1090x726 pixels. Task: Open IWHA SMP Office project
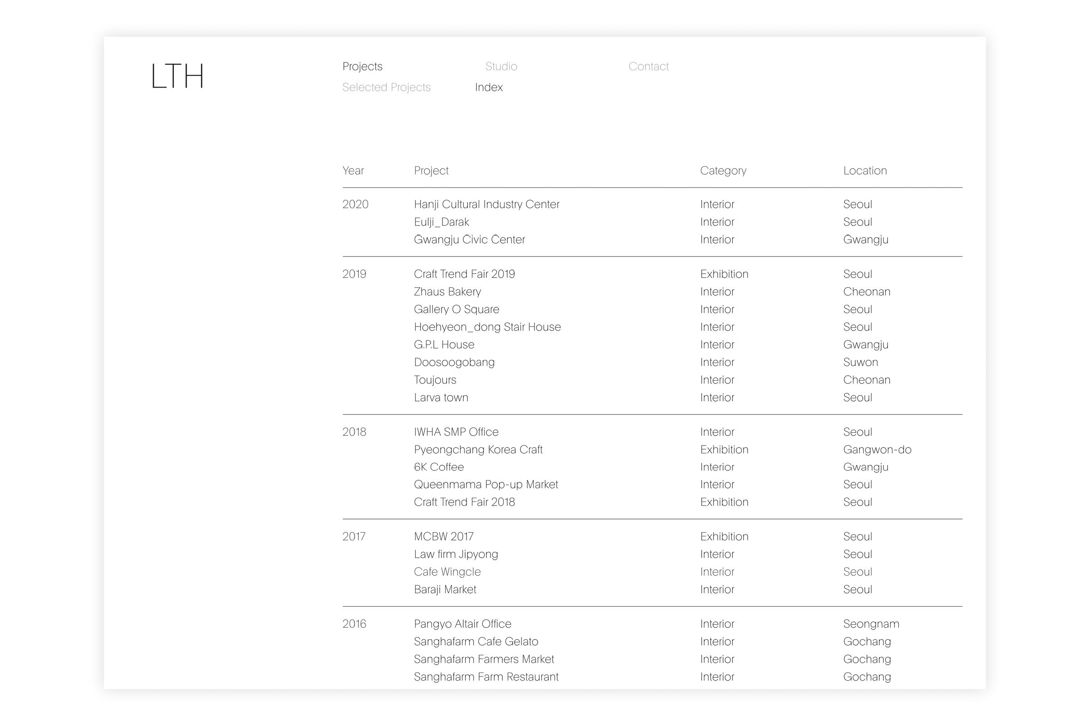tap(456, 432)
